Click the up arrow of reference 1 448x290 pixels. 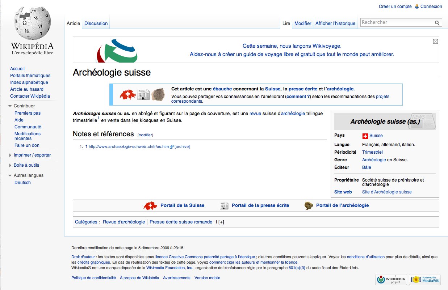86,146
